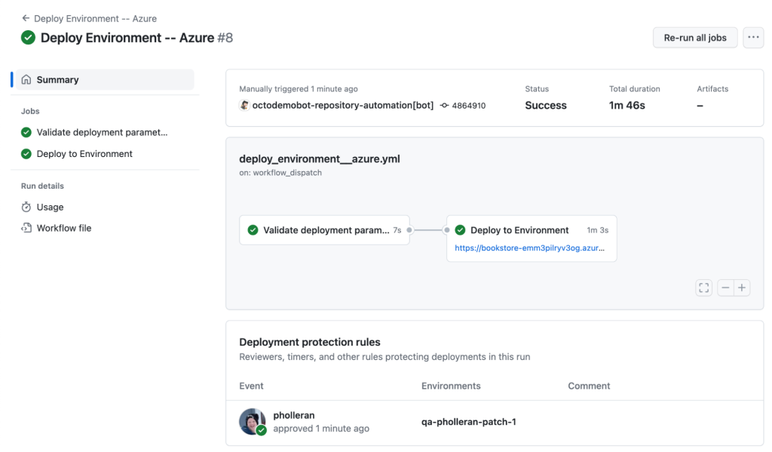
Task: Zoom out the workflow graph
Action: [x=725, y=287]
